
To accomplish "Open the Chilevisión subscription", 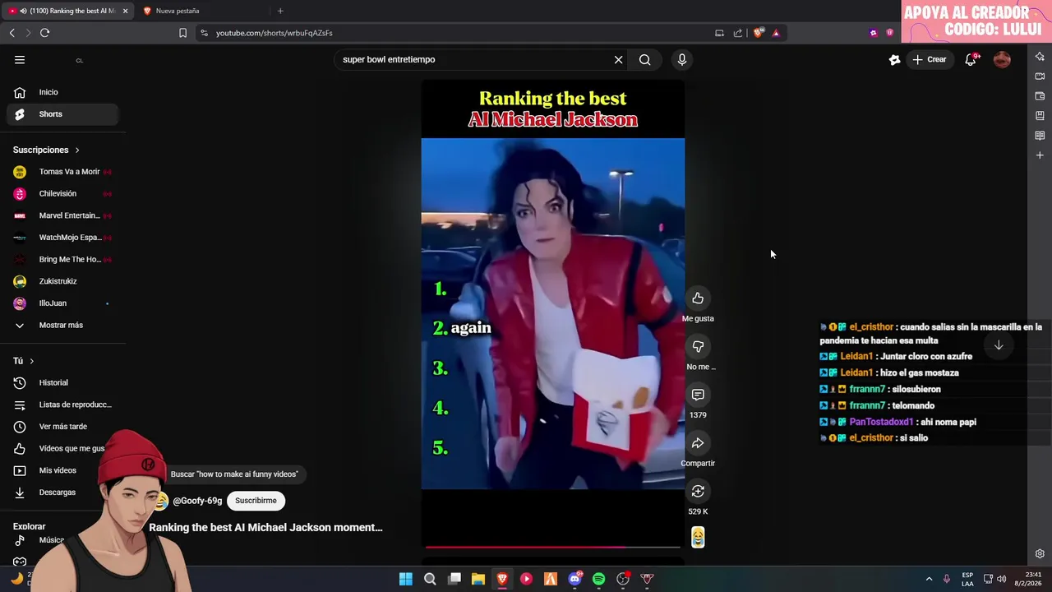I will pyautogui.click(x=62, y=194).
